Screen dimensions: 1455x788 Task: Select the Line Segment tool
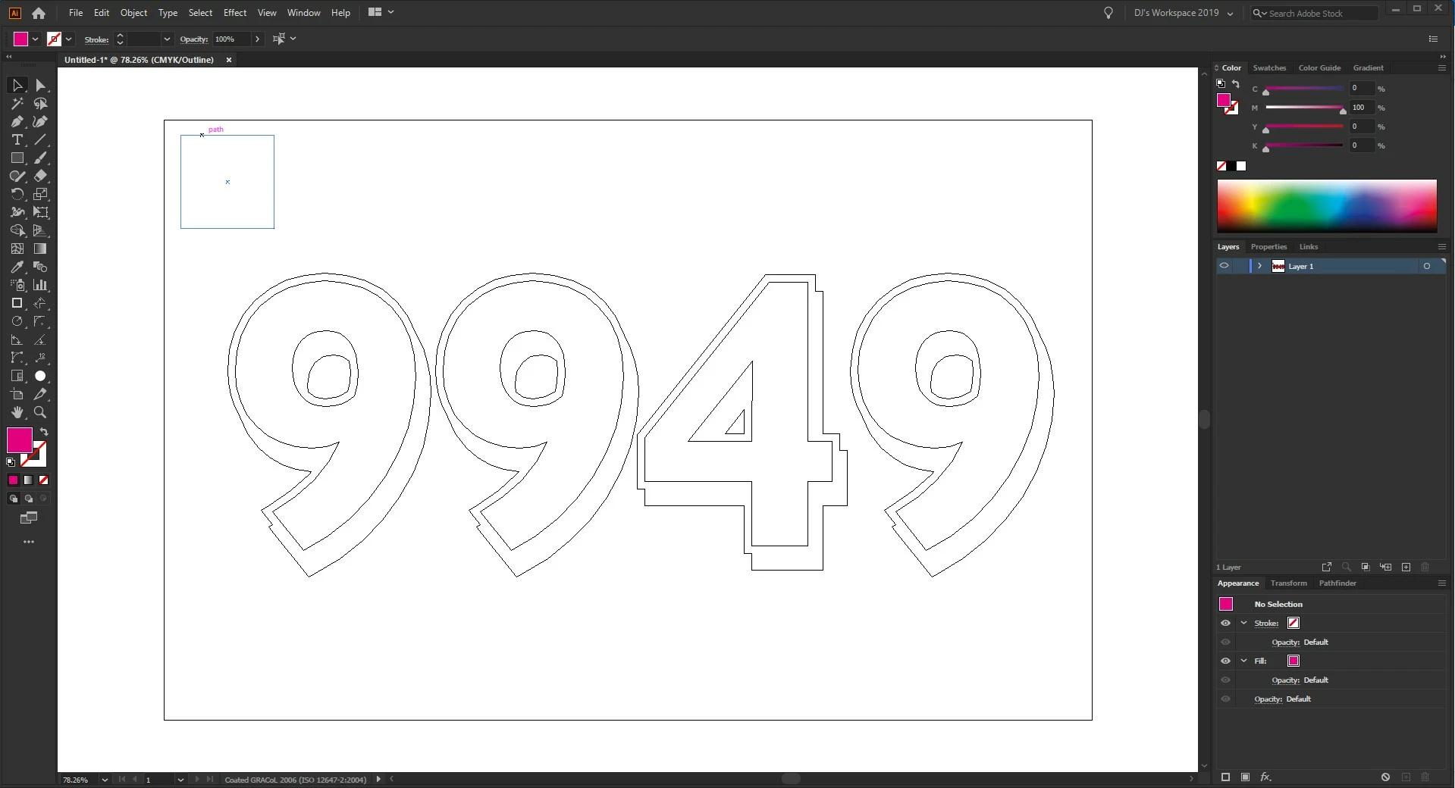40,140
